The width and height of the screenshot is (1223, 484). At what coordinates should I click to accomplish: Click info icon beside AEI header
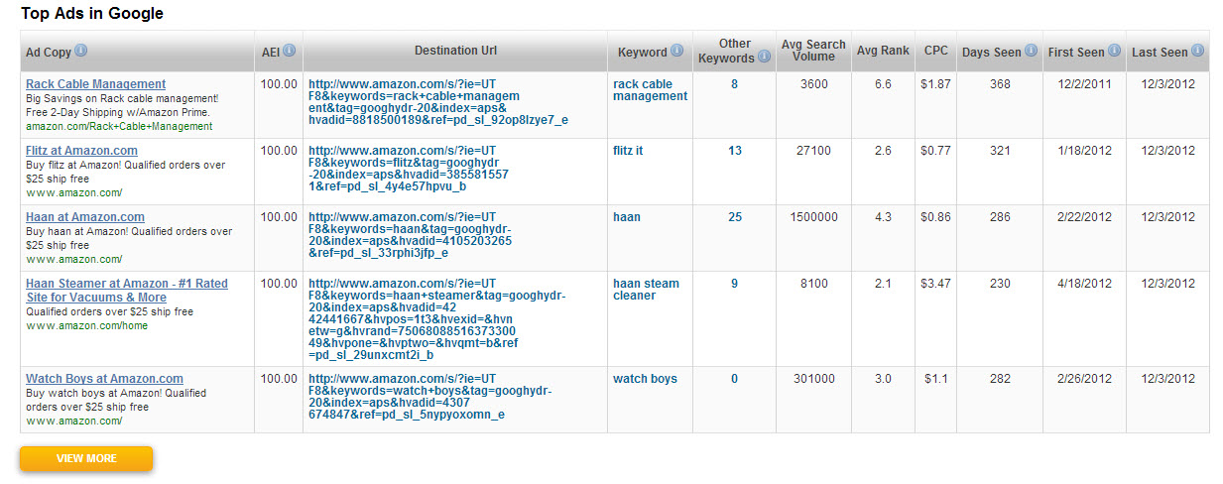click(x=290, y=51)
